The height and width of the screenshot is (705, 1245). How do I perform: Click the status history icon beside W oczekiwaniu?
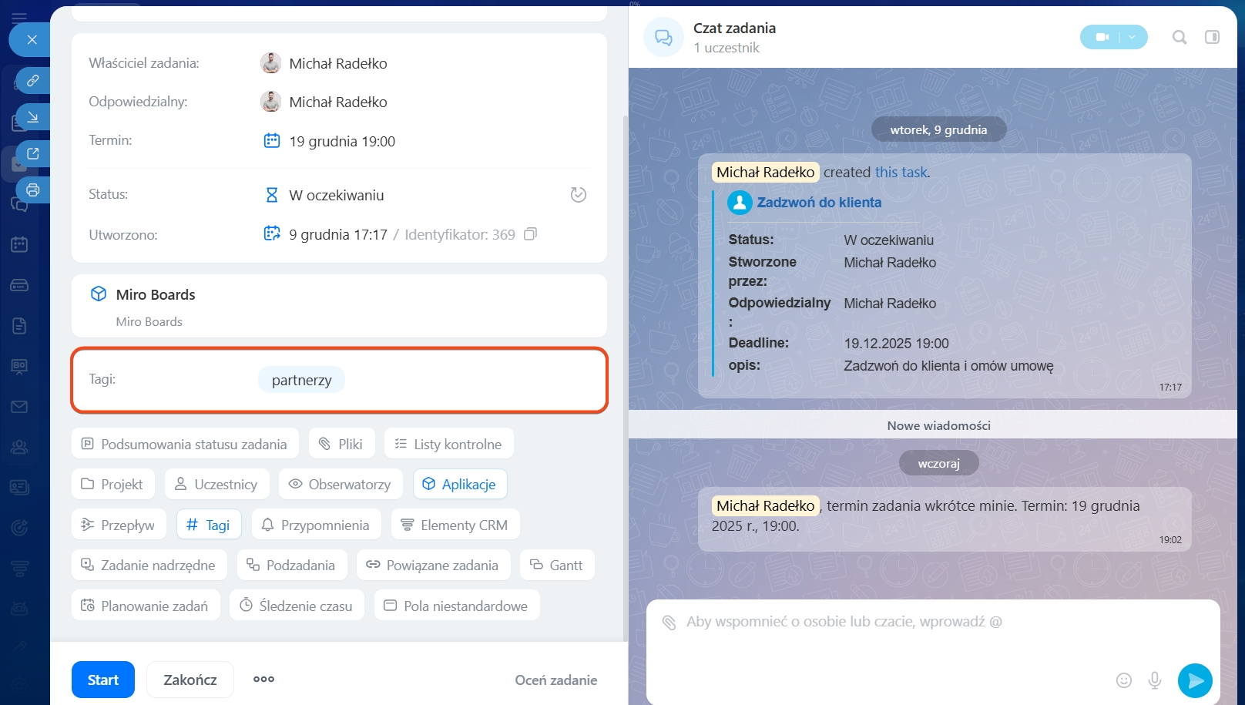click(x=579, y=195)
